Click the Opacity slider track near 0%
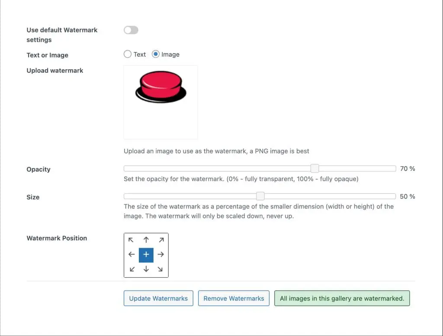 (126, 169)
